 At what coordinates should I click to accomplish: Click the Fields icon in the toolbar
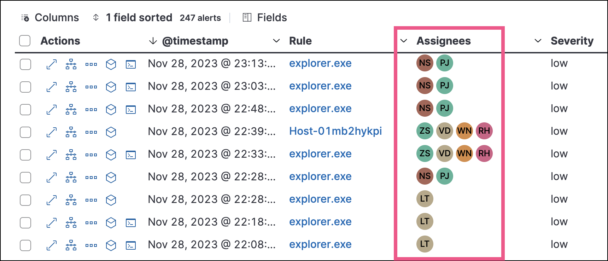tap(246, 17)
